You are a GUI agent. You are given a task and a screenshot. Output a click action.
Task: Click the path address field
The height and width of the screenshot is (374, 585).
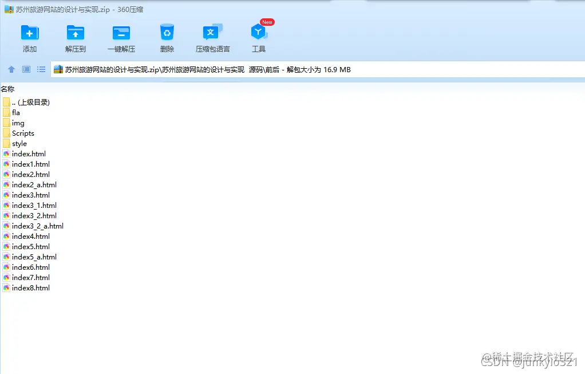318,69
